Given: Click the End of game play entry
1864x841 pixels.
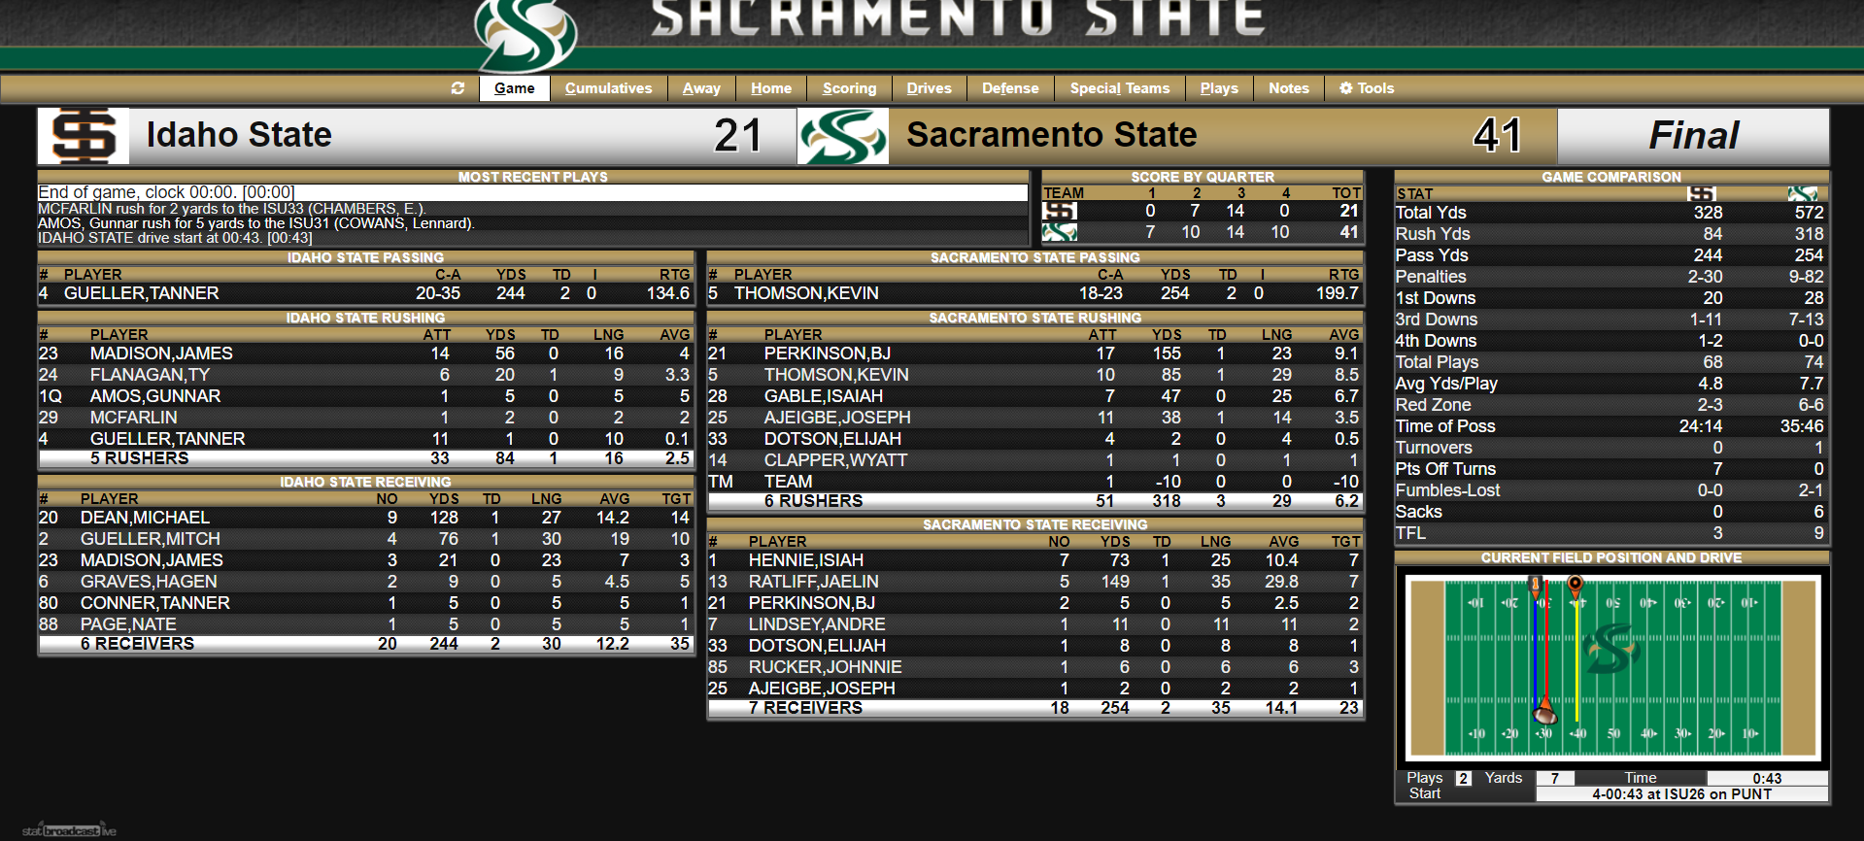Looking at the screenshot, I should (x=166, y=192).
